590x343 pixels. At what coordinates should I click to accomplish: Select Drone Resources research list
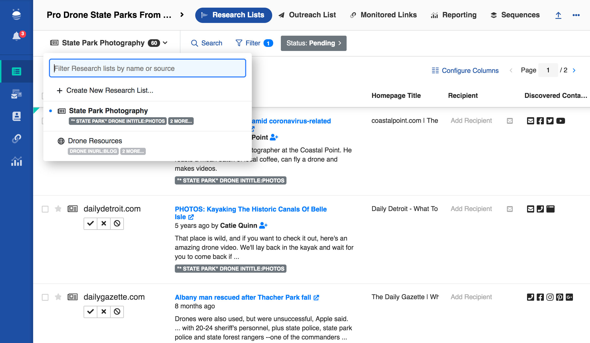point(95,141)
